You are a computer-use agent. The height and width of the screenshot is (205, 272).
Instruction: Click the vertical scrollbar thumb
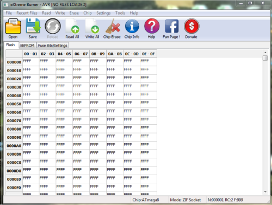(x=265, y=58)
